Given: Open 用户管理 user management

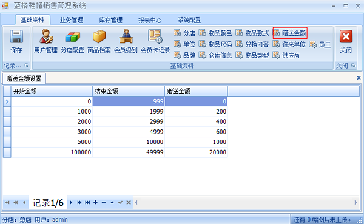Looking at the screenshot, I should pyautogui.click(x=45, y=41).
